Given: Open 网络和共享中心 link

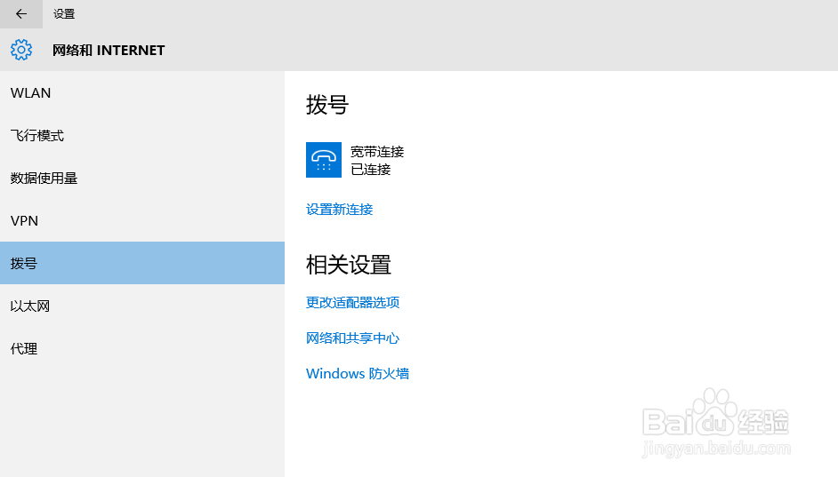Looking at the screenshot, I should (x=353, y=338).
